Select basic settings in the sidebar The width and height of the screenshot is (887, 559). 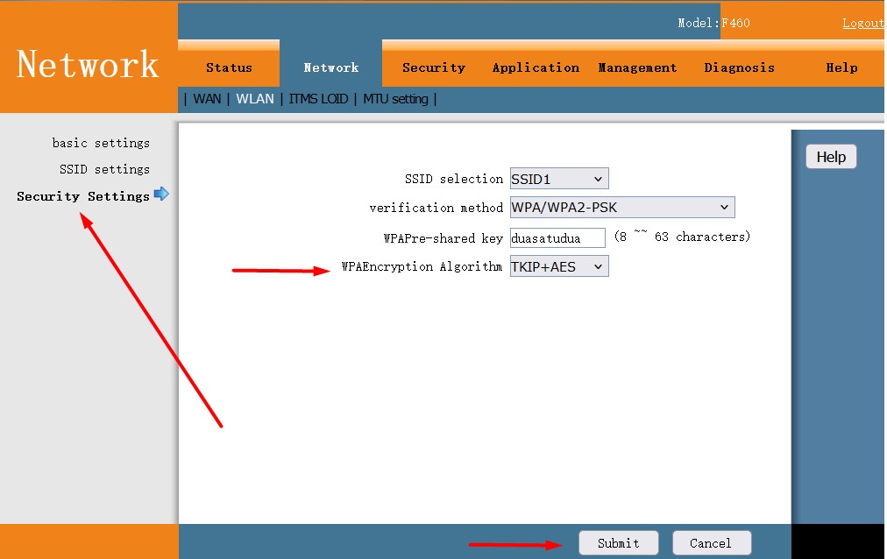101,142
